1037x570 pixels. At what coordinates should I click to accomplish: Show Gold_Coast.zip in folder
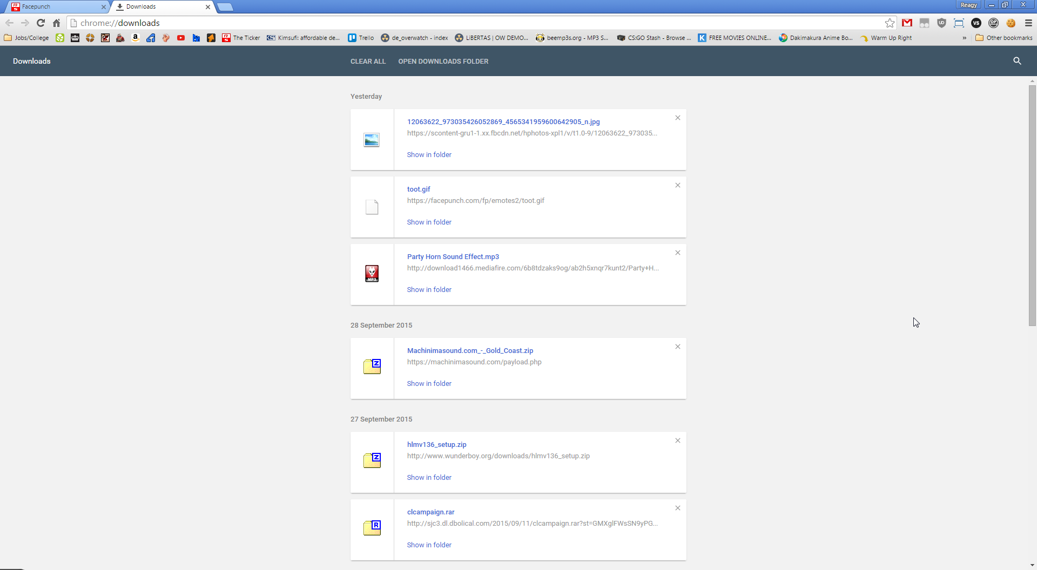(x=429, y=384)
